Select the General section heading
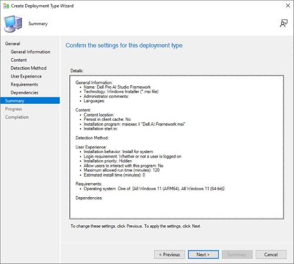This screenshot has height=264, width=294. [12, 43]
